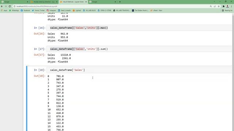
Task: Click code cell In [18] sales_dataframe['Sales']
Action: (139, 70)
